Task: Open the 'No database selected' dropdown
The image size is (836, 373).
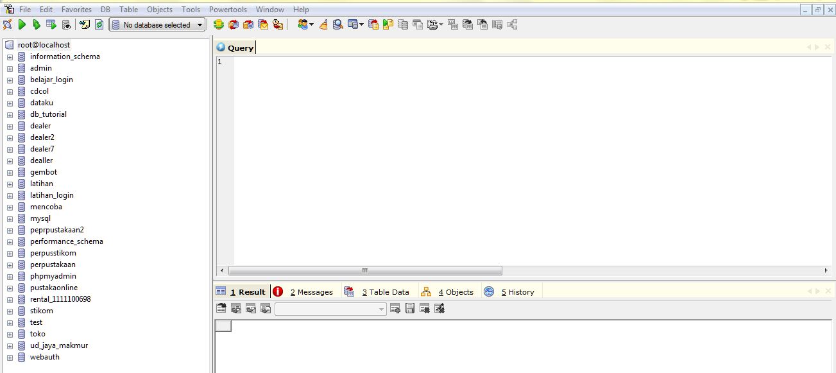Action: tap(157, 25)
